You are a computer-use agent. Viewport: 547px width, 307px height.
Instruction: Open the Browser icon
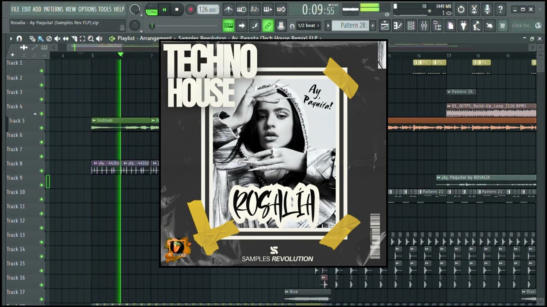(x=437, y=26)
